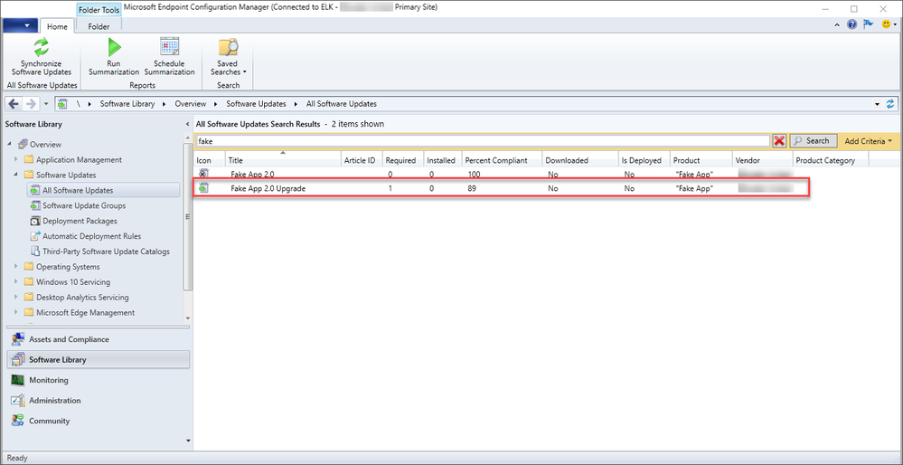Click Third-Party Software Update Catalogs icon
This screenshot has width=903, height=465.
pyautogui.click(x=34, y=251)
